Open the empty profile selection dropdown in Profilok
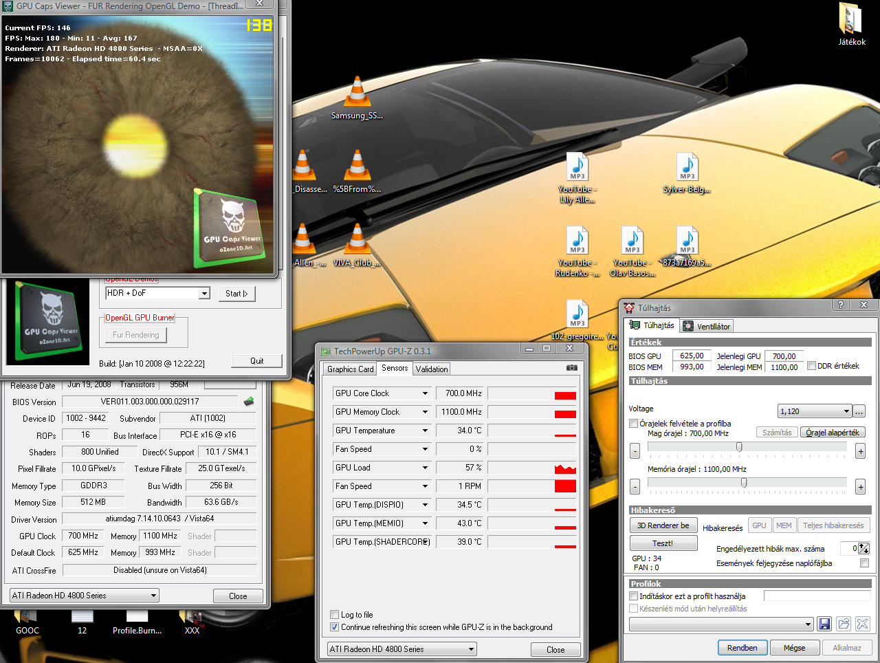The image size is (880, 663). point(721,624)
